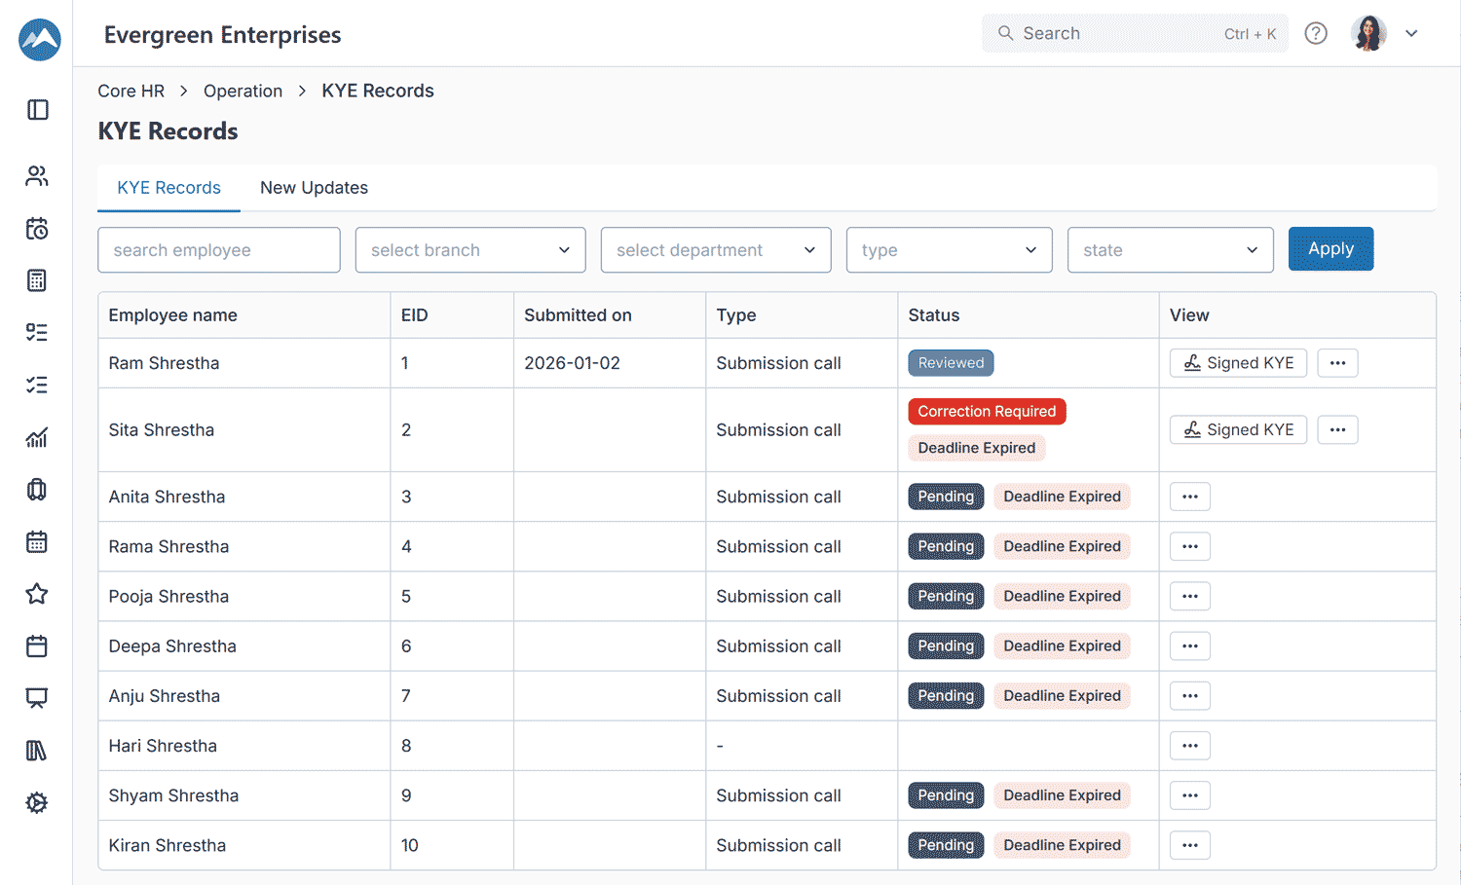Open the presentation board sidebar icon

pyautogui.click(x=37, y=698)
